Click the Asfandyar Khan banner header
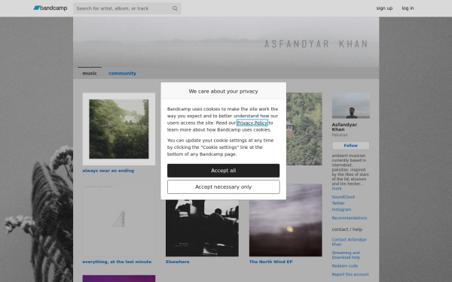This screenshot has height=282, width=452. tap(226, 42)
